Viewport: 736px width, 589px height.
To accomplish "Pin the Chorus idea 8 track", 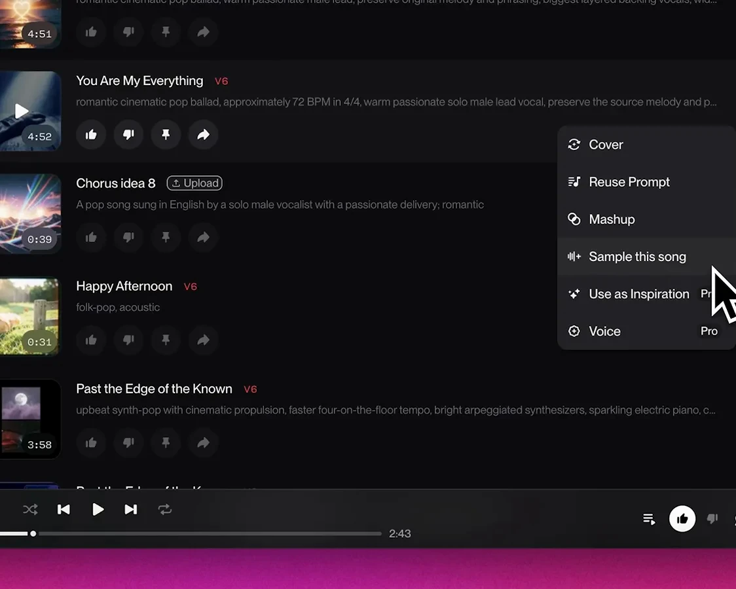I will pos(166,238).
